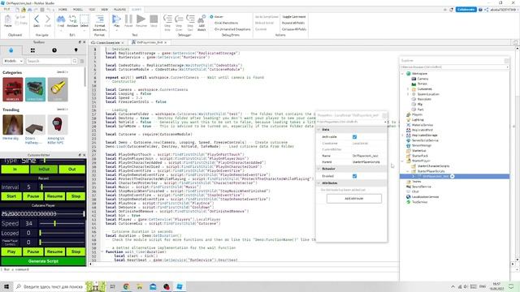Expand the Cutscenes folder in Explorer

[408, 89]
